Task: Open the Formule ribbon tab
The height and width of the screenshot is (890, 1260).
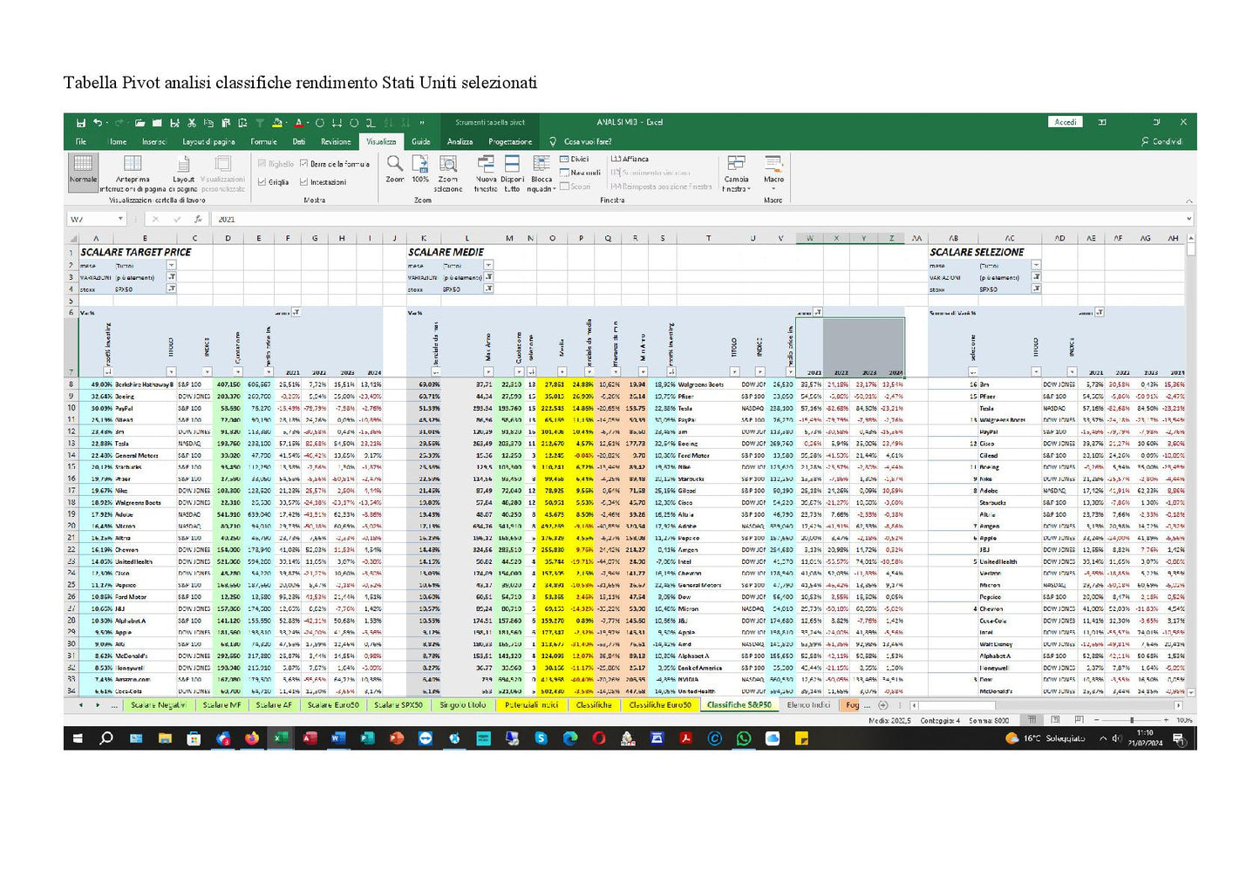Action: coord(263,141)
